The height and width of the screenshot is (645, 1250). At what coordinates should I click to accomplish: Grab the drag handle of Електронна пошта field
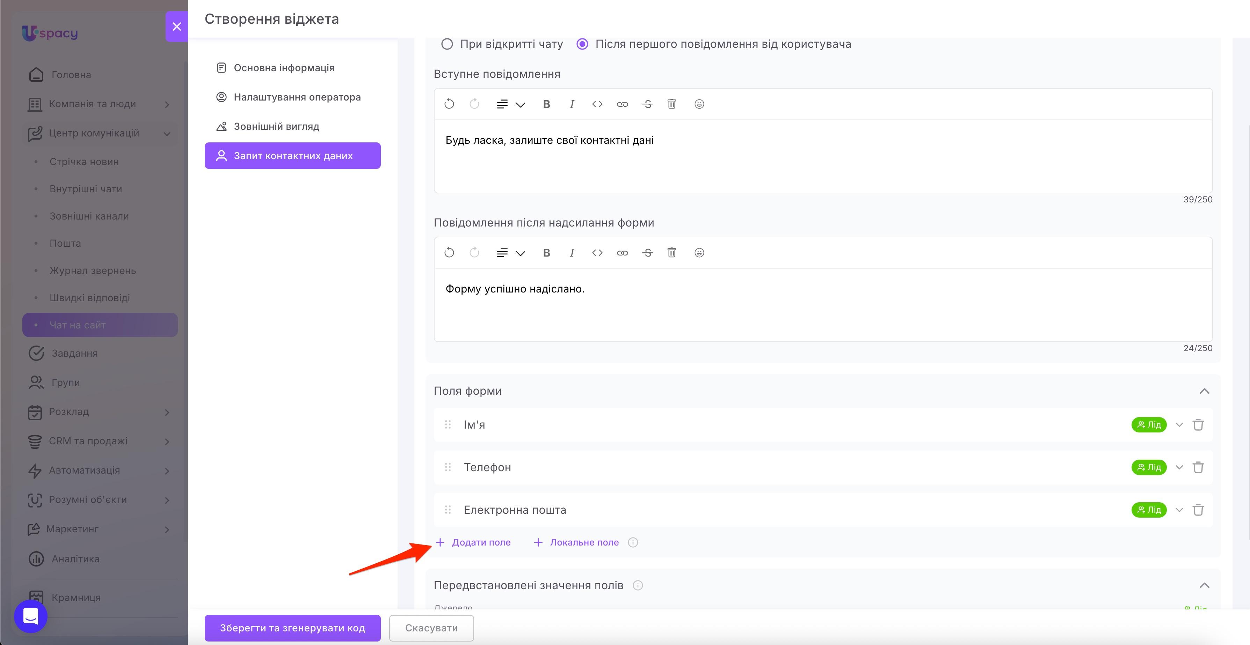click(x=448, y=510)
